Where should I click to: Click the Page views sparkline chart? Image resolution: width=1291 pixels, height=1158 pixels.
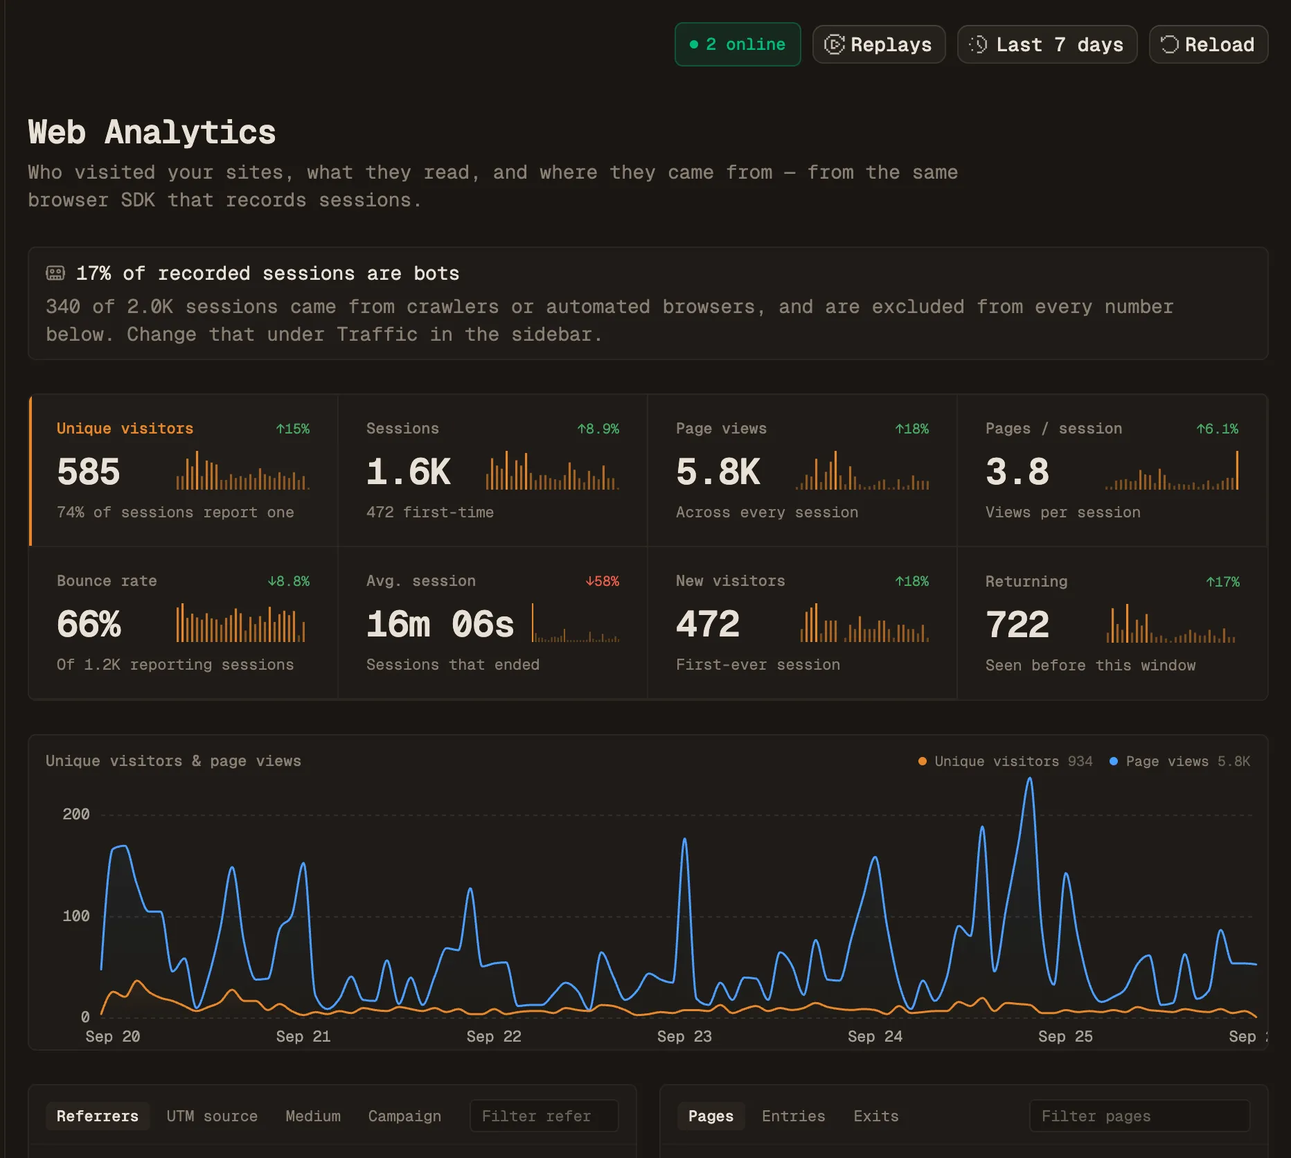(862, 470)
